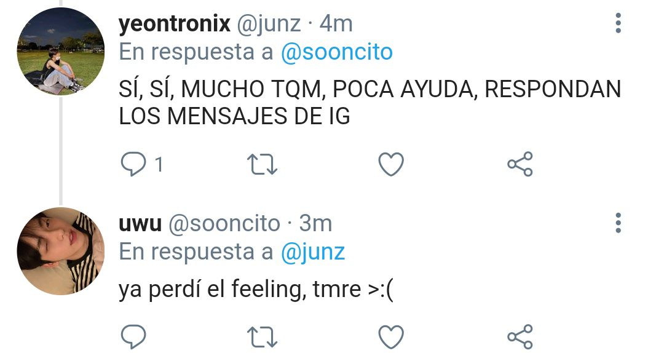The width and height of the screenshot is (664, 353).
Task: Like uwu's tweet with the heart icon
Action: click(391, 338)
